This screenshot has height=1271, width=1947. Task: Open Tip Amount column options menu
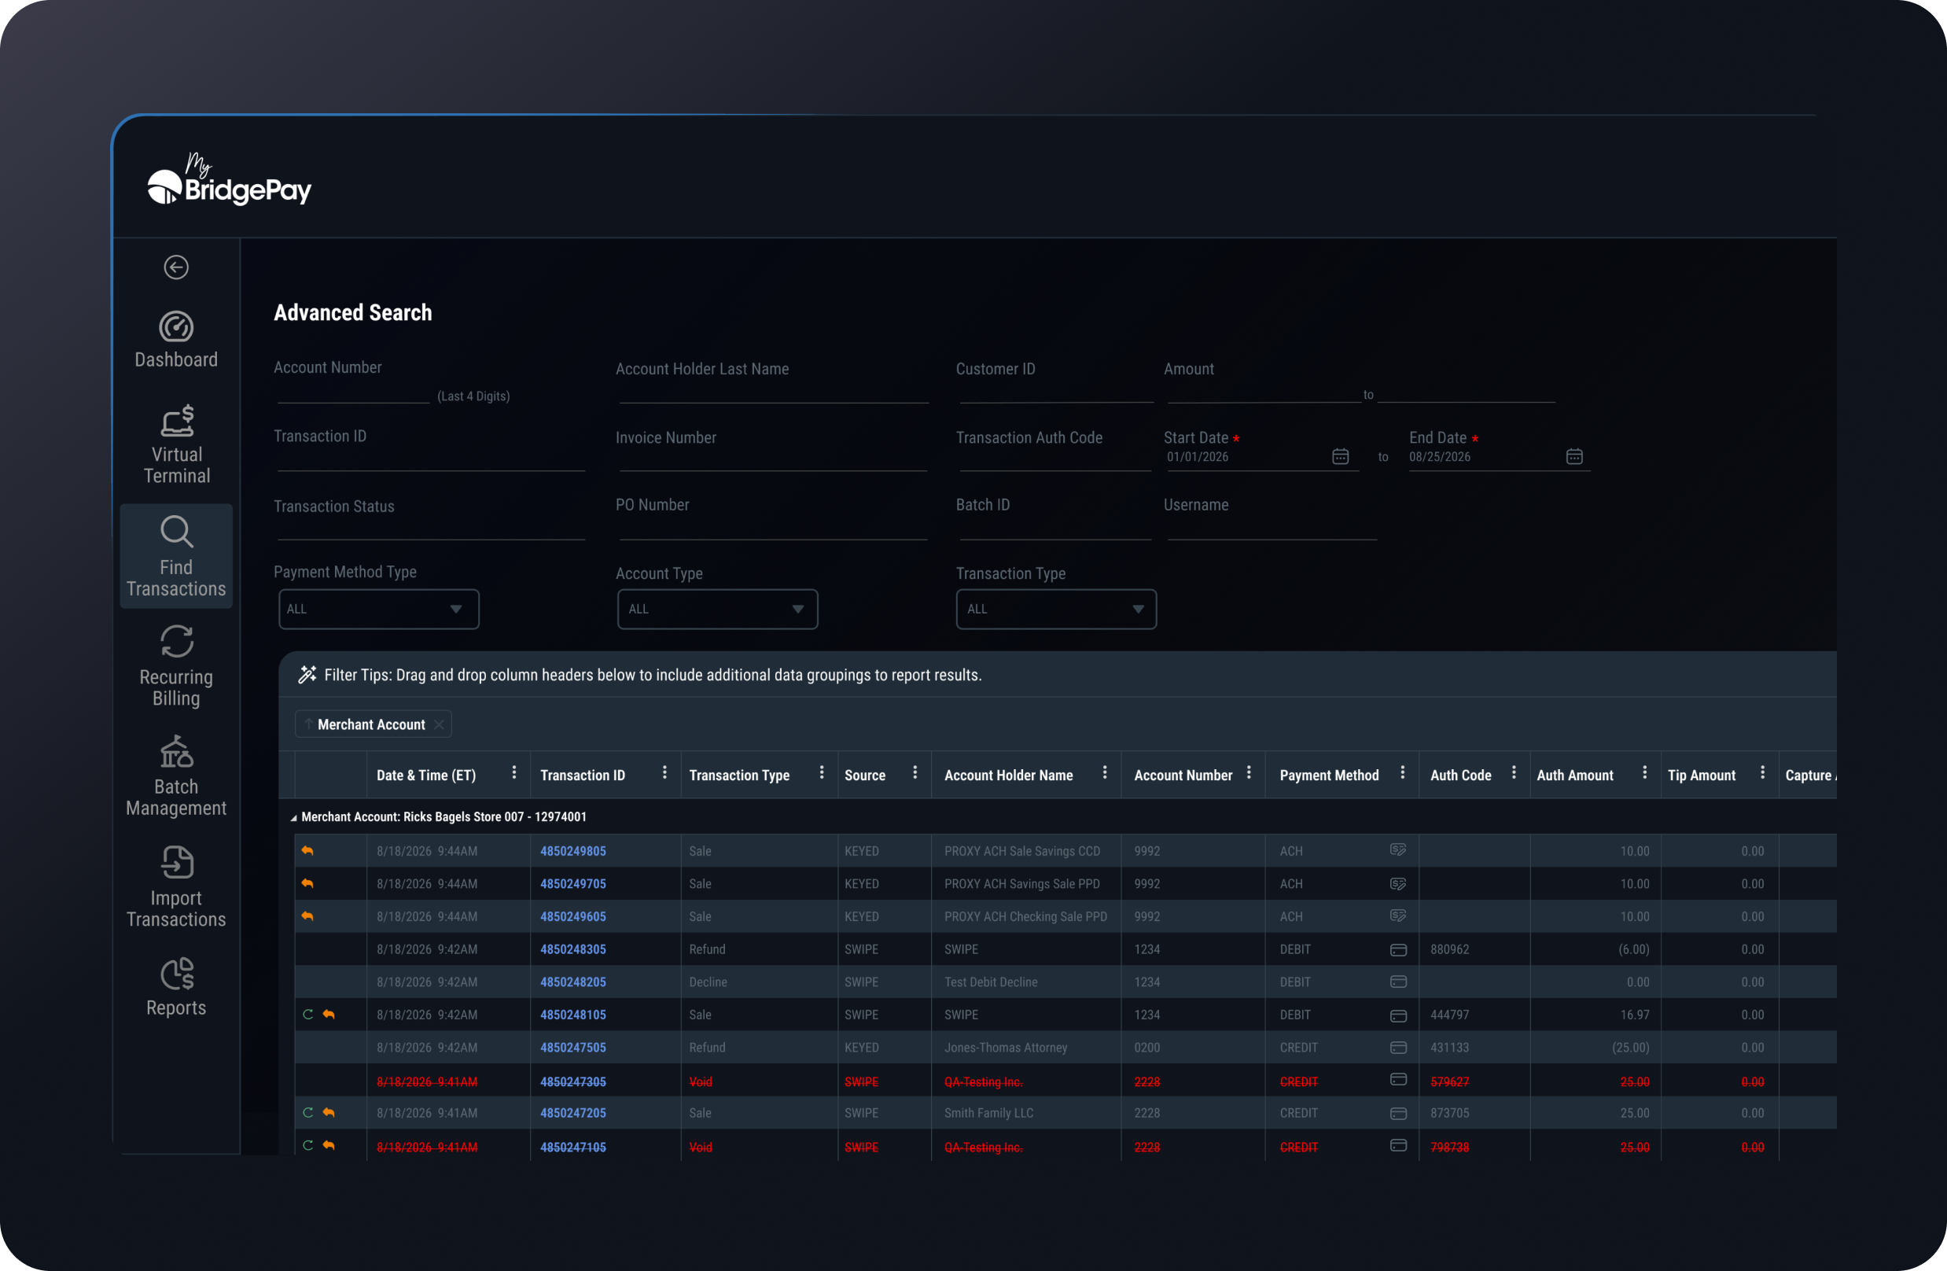(1762, 772)
